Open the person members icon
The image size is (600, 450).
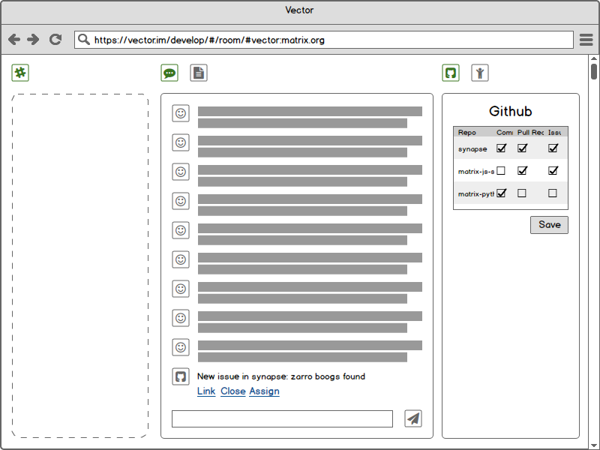(480, 73)
